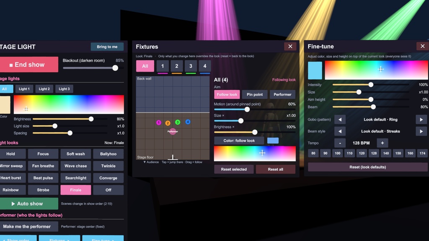Select fixture tab 2

point(177,66)
